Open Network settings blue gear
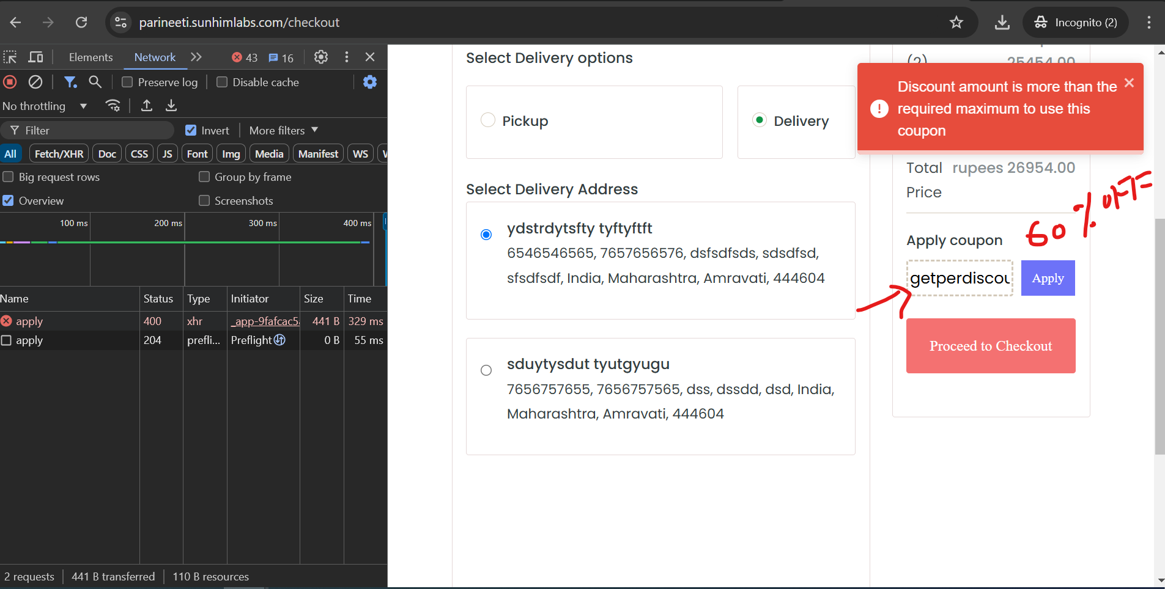 coord(370,82)
